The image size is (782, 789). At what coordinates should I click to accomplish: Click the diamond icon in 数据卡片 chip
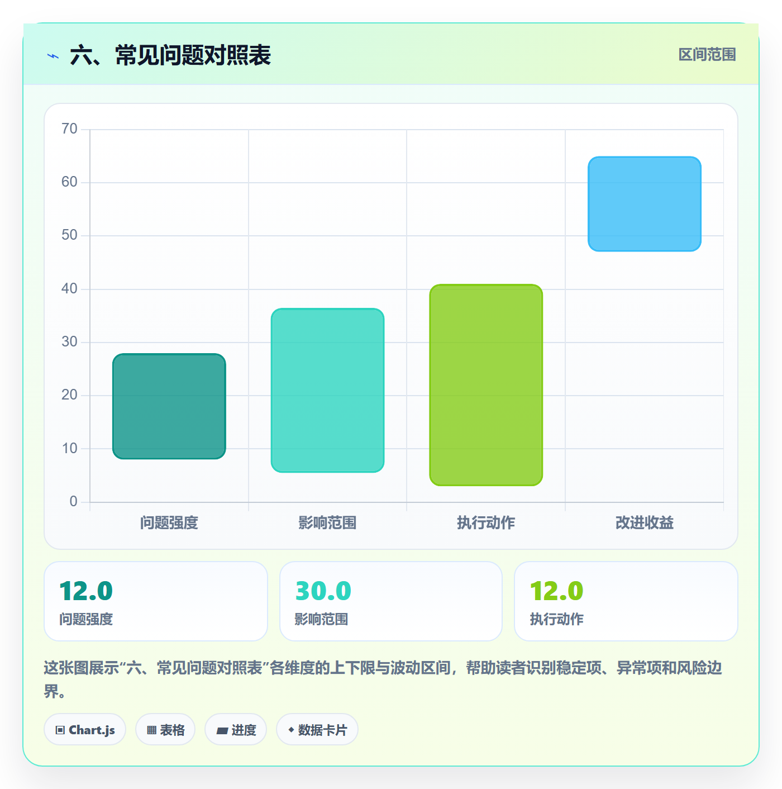click(x=291, y=730)
